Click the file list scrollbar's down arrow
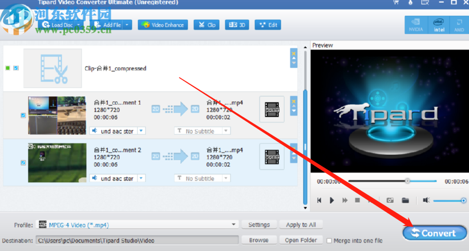The height and width of the screenshot is (251, 469). (305, 208)
